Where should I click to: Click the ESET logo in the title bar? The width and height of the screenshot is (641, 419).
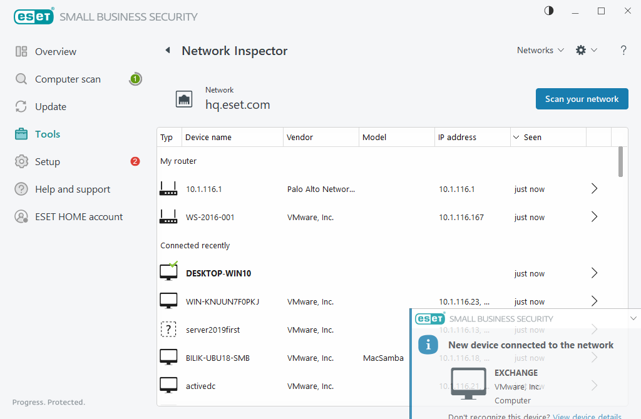(34, 16)
